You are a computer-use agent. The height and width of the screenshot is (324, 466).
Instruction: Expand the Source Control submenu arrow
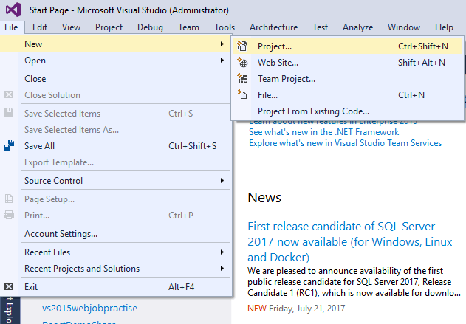[x=222, y=181]
